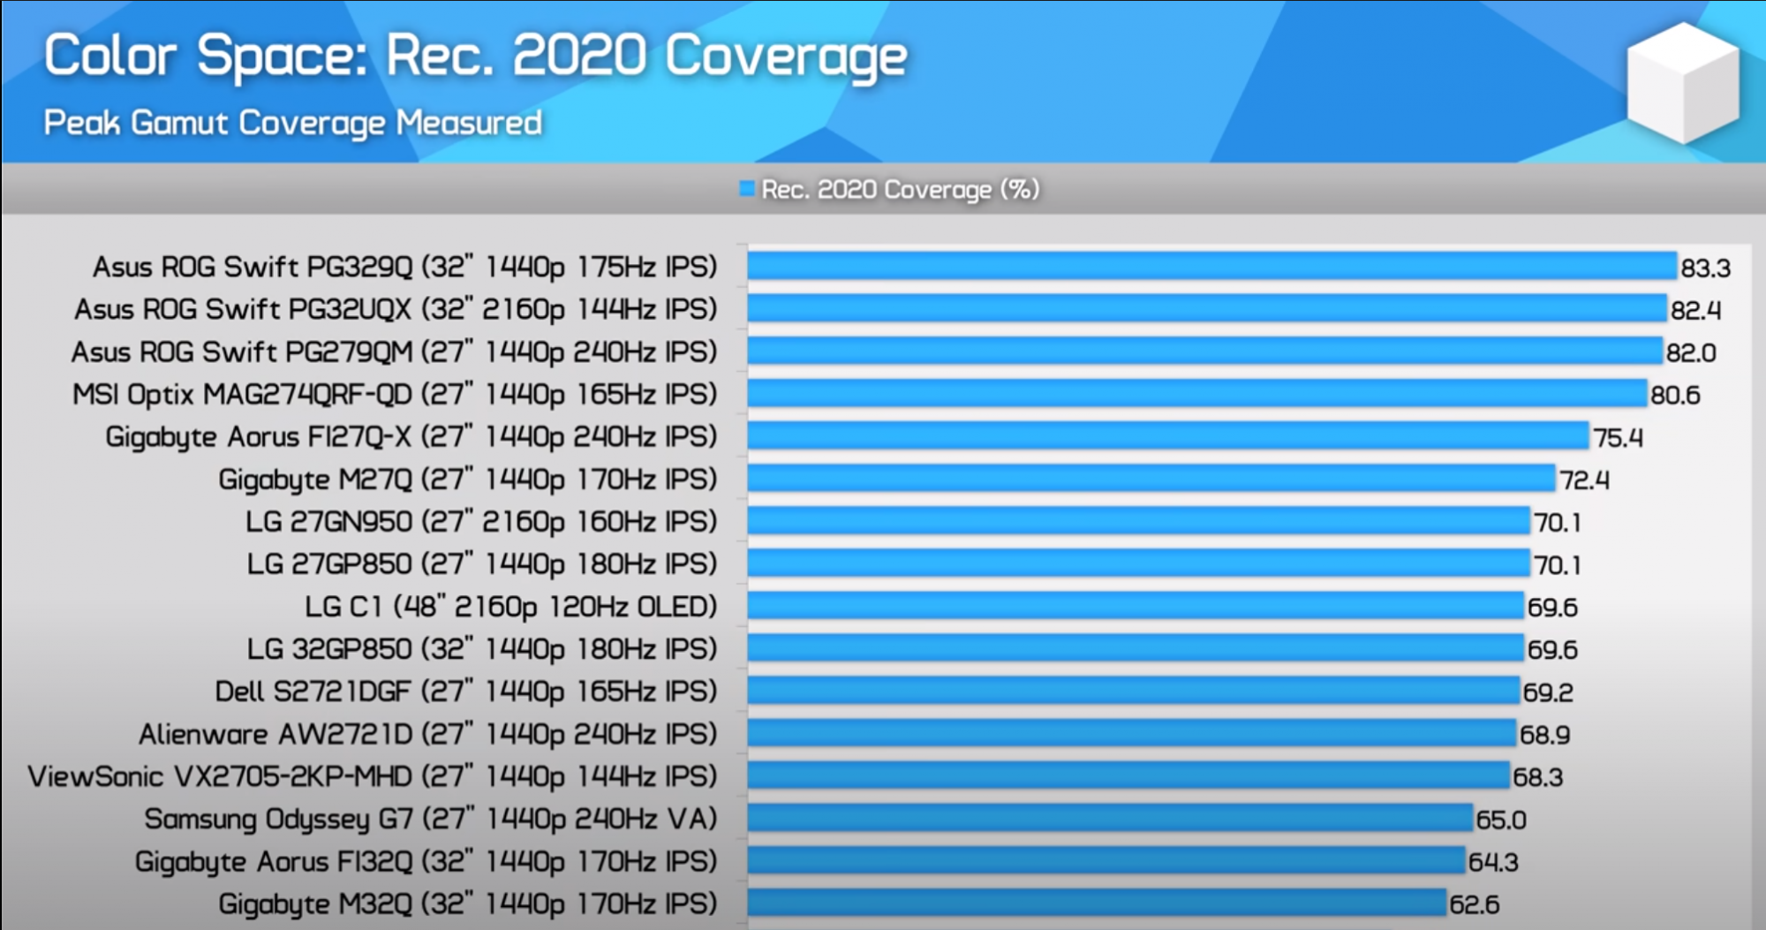The width and height of the screenshot is (1766, 930).
Task: Select the 65.0 value for Samsung Odyssey G7
Action: coord(1501,820)
